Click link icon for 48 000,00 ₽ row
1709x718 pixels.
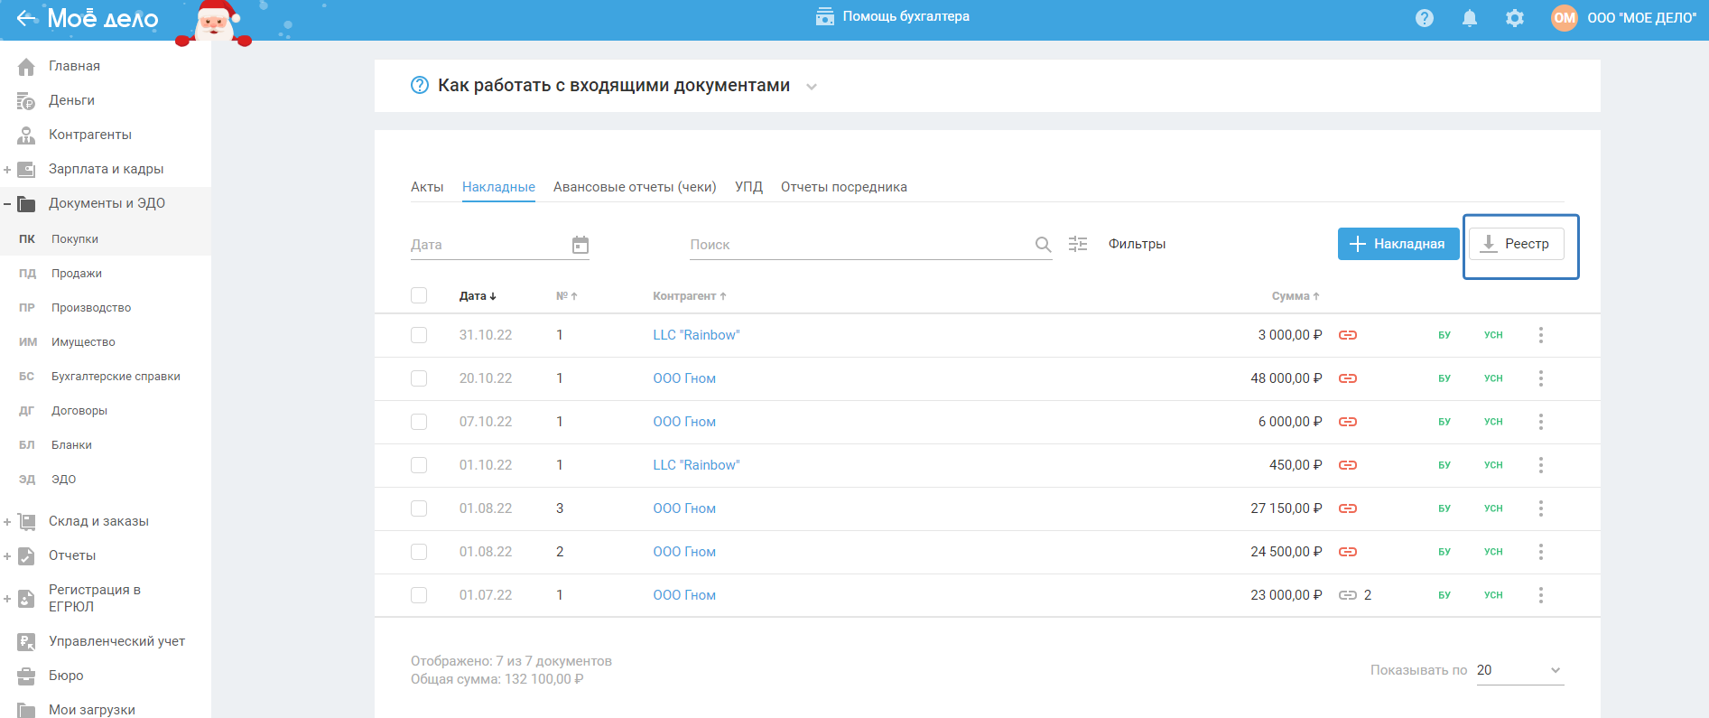click(1348, 378)
